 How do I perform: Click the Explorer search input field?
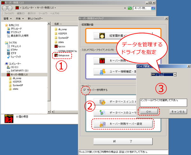coord(142,8)
